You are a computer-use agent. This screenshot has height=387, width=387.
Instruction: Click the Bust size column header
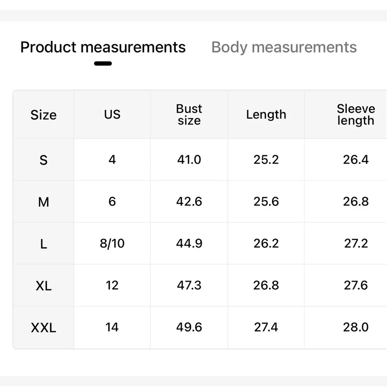tap(189, 115)
